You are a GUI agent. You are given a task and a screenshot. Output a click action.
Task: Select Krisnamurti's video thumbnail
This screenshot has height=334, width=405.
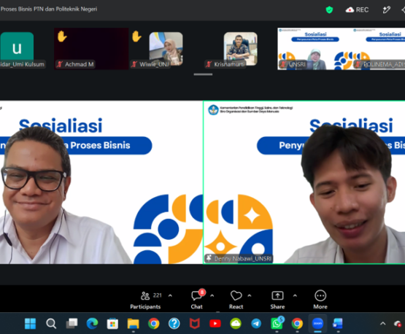(x=241, y=49)
